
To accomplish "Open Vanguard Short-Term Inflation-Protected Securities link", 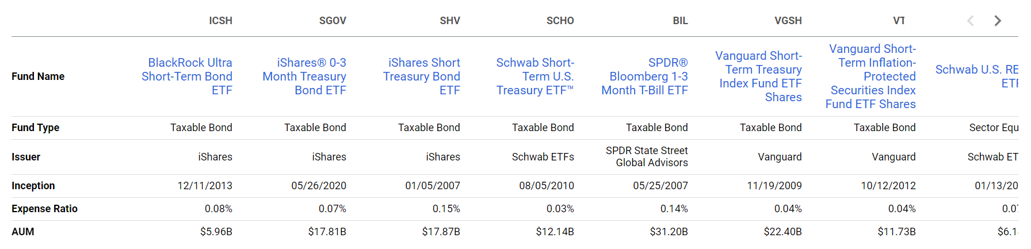I will click(870, 76).
